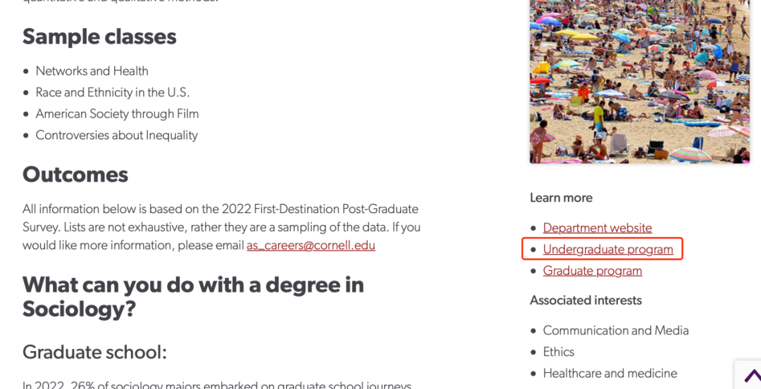Click the First-Destination Post-Graduate Survey paragraph
This screenshot has width=761, height=389.
coord(221,227)
